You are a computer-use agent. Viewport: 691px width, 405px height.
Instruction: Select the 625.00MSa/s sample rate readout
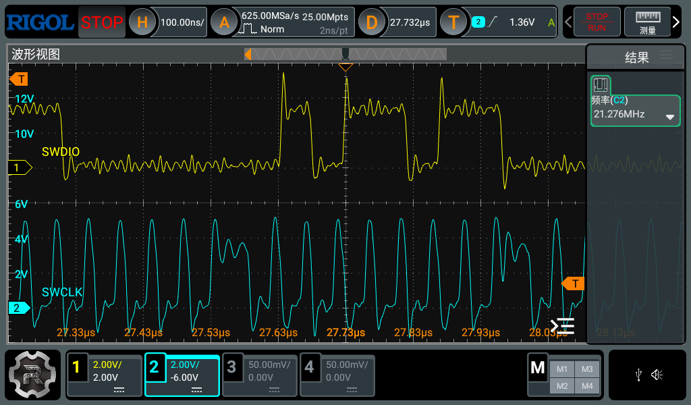click(270, 16)
